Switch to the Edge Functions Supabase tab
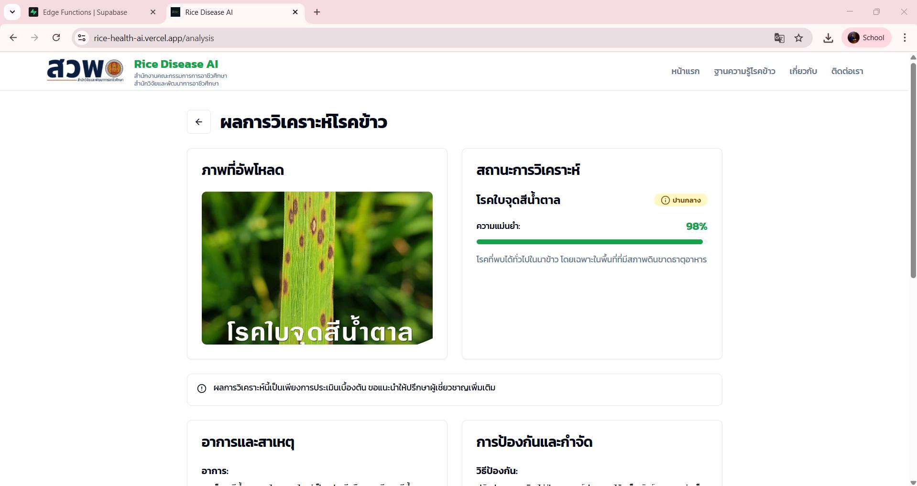The image size is (917, 486). click(x=85, y=12)
